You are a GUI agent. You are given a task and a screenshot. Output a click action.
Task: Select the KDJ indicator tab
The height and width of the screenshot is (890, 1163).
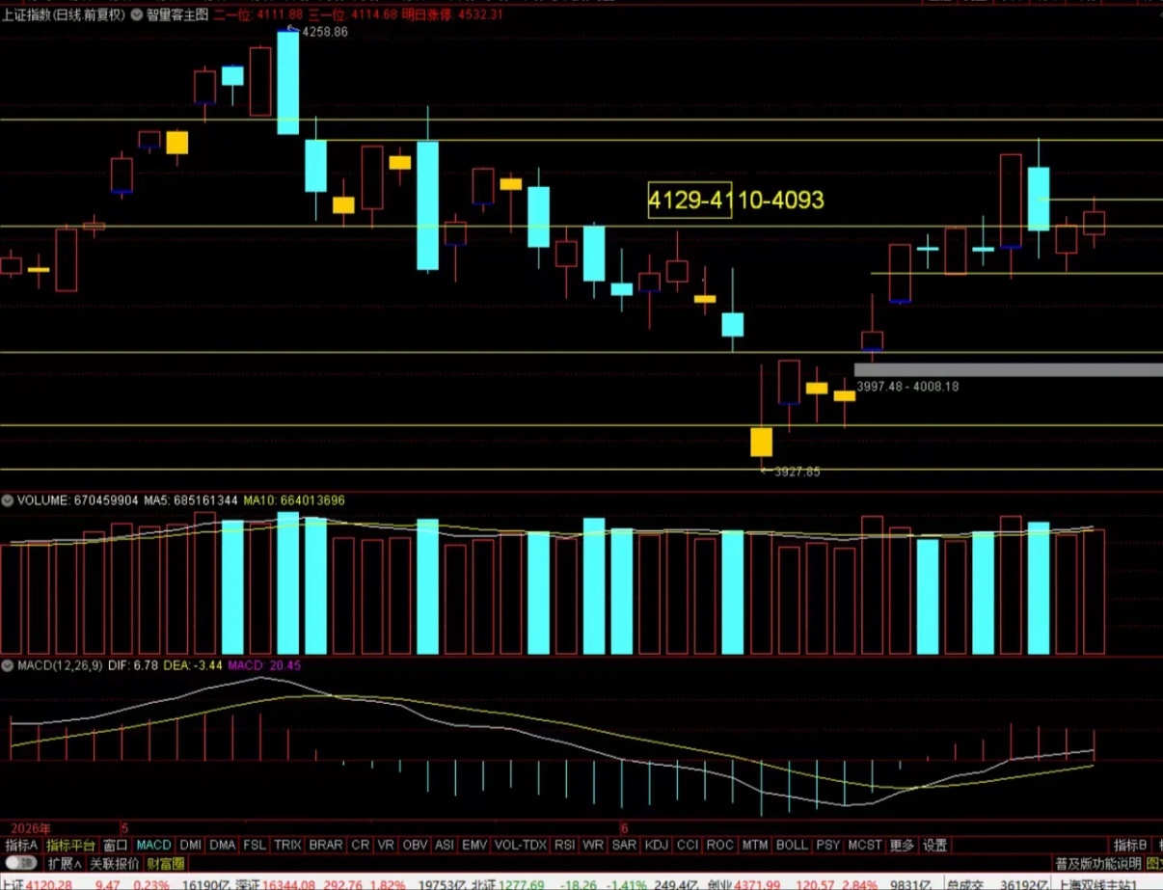pyautogui.click(x=656, y=845)
